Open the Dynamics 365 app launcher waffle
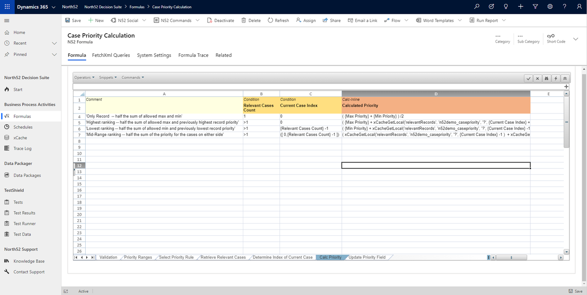Image resolution: width=587 pixels, height=295 pixels. point(7,7)
